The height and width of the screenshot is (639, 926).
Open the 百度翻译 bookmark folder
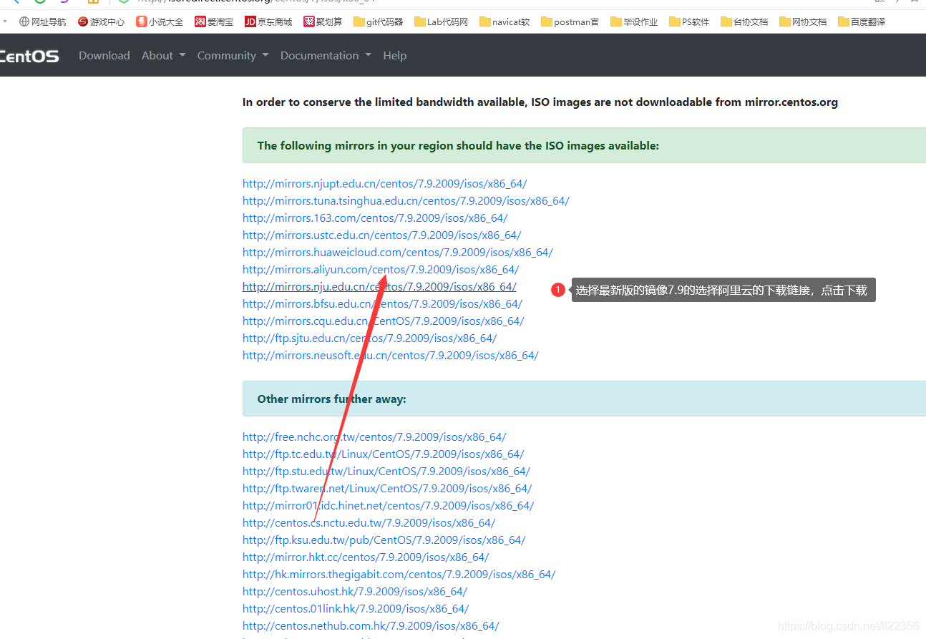862,22
